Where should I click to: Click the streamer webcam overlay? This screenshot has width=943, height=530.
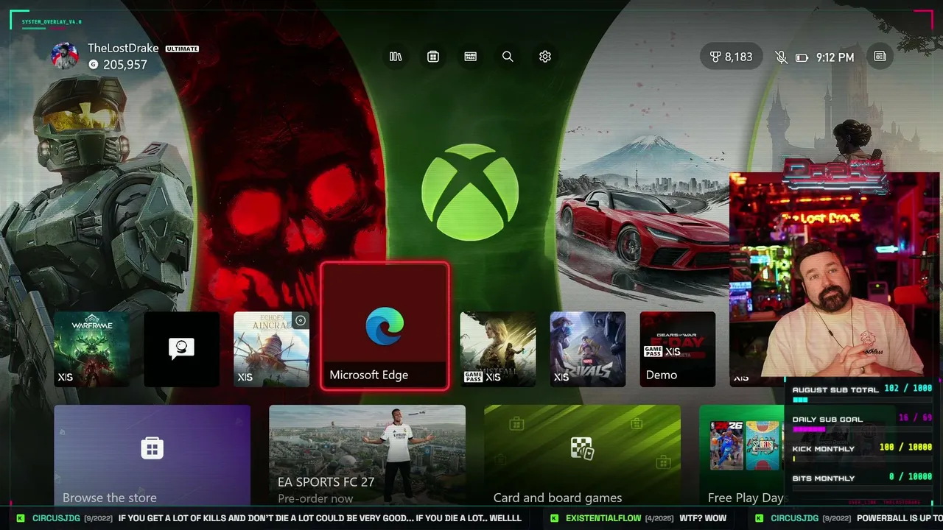(834, 276)
